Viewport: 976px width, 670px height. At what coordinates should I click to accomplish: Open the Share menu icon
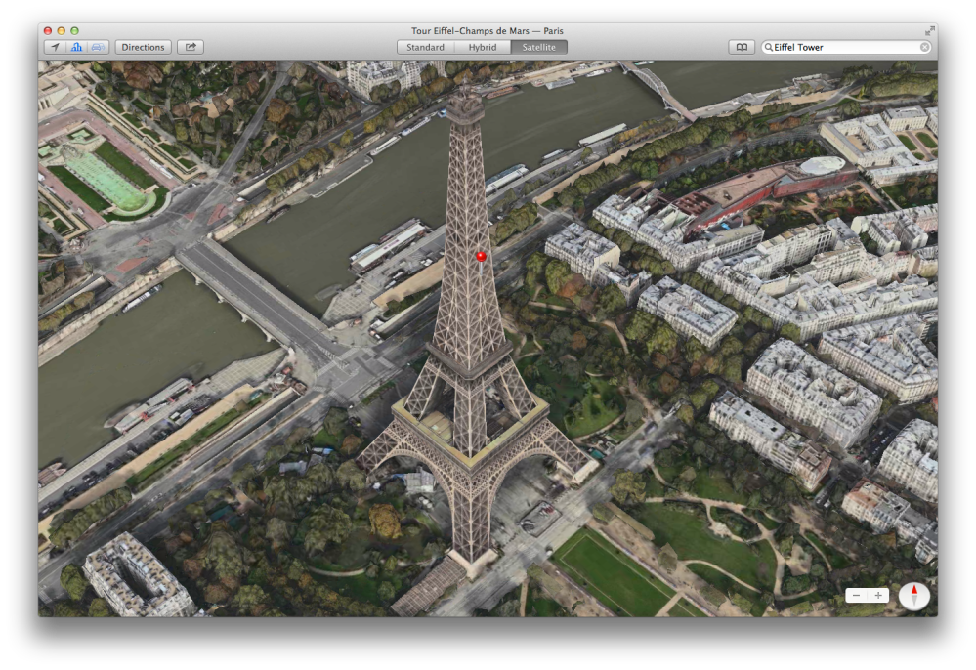191,46
